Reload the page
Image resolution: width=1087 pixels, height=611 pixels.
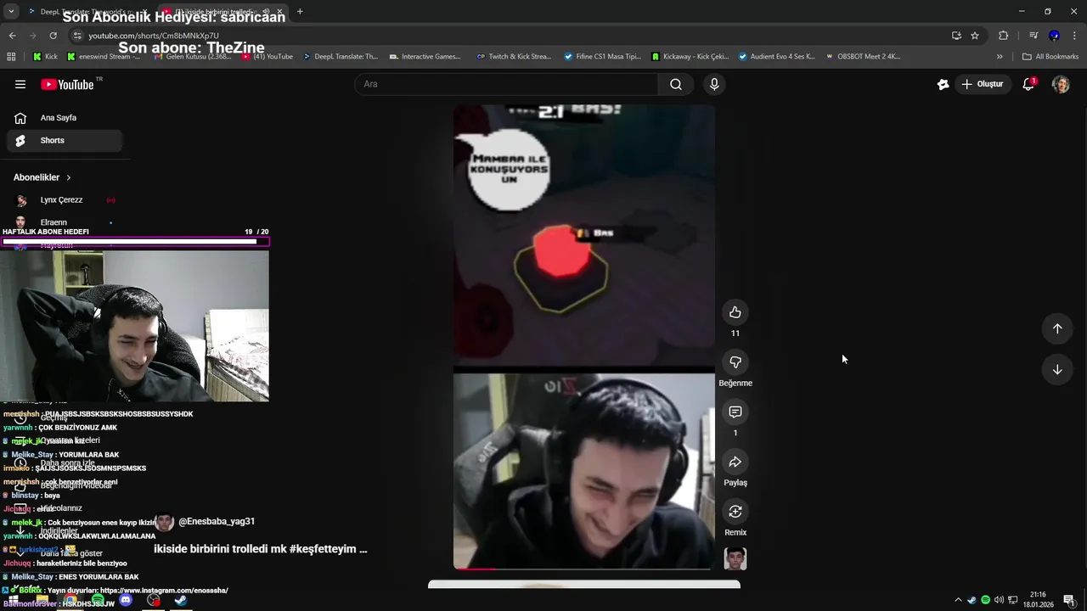(x=53, y=36)
